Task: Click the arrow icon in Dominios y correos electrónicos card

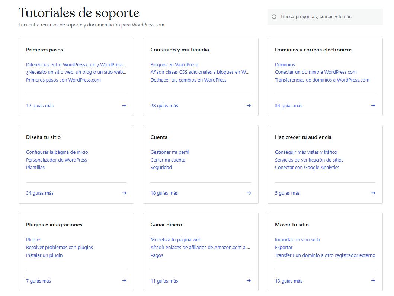Action: (373, 105)
